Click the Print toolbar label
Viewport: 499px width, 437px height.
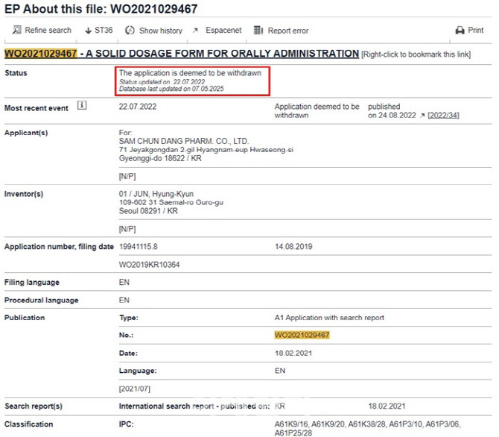(476, 31)
